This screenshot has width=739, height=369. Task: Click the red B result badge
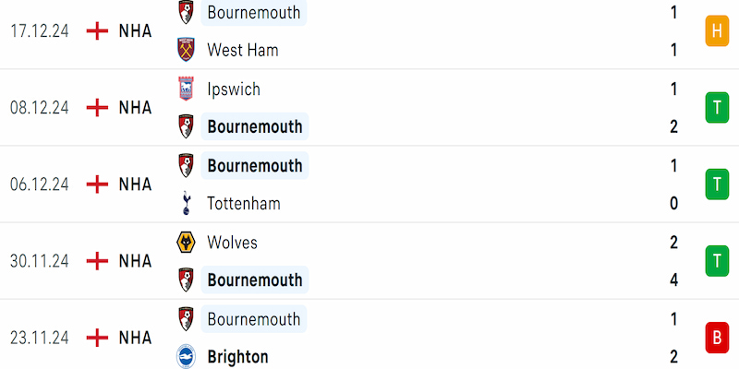tap(717, 338)
